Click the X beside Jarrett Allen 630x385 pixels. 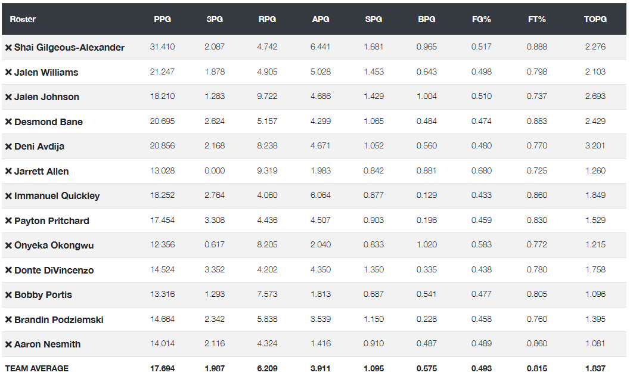[x=8, y=171]
